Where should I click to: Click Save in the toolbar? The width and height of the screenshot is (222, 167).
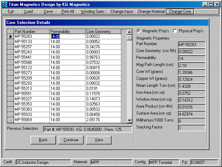[48, 11]
